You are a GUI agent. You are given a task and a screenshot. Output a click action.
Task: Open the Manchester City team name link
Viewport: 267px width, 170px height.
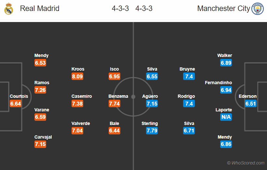click(x=223, y=8)
